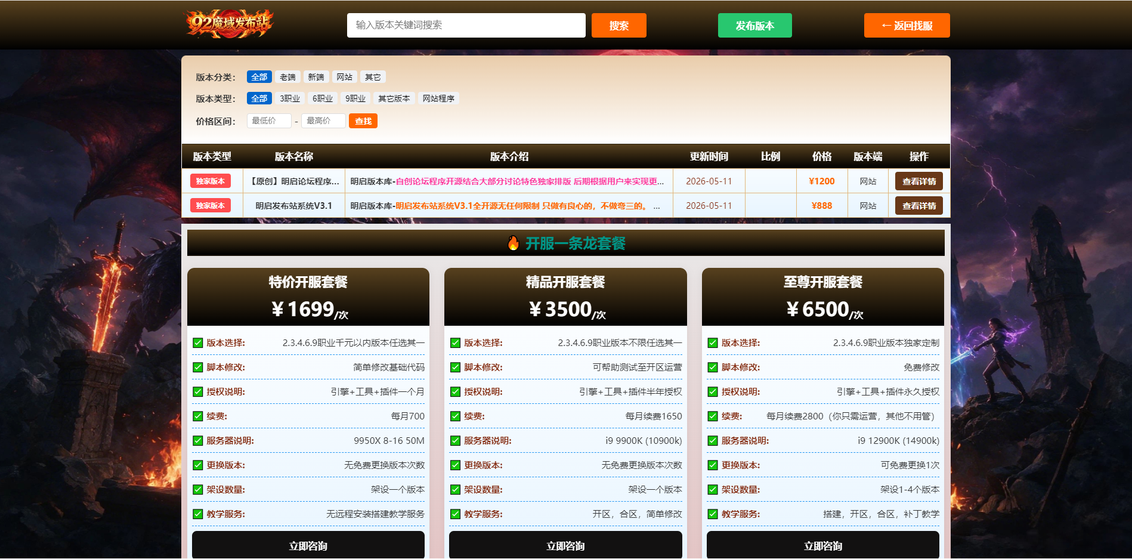Click the 独家版本 tag in the 明启发布站系统V3.1 row
Image resolution: width=1132 pixels, height=559 pixels.
pos(211,206)
